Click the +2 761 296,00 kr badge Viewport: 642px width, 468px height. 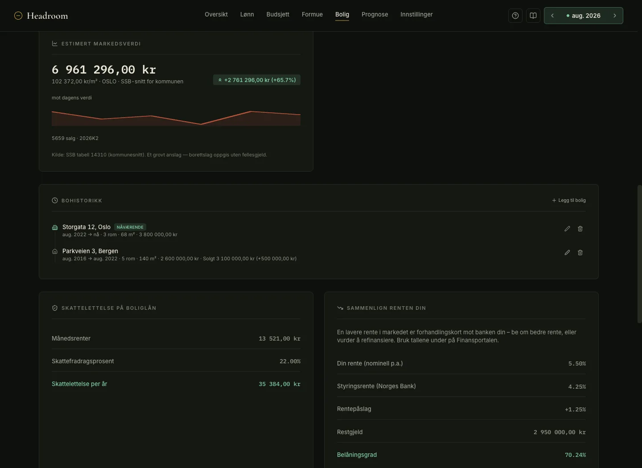click(257, 80)
